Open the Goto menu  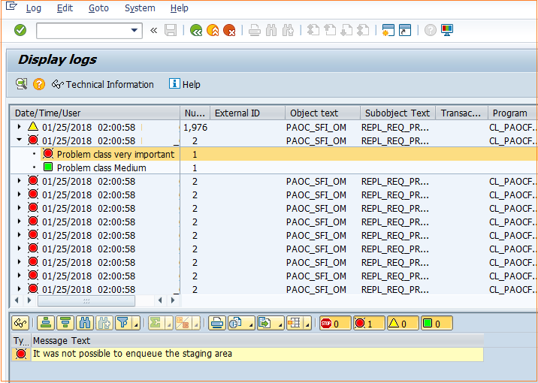click(98, 8)
